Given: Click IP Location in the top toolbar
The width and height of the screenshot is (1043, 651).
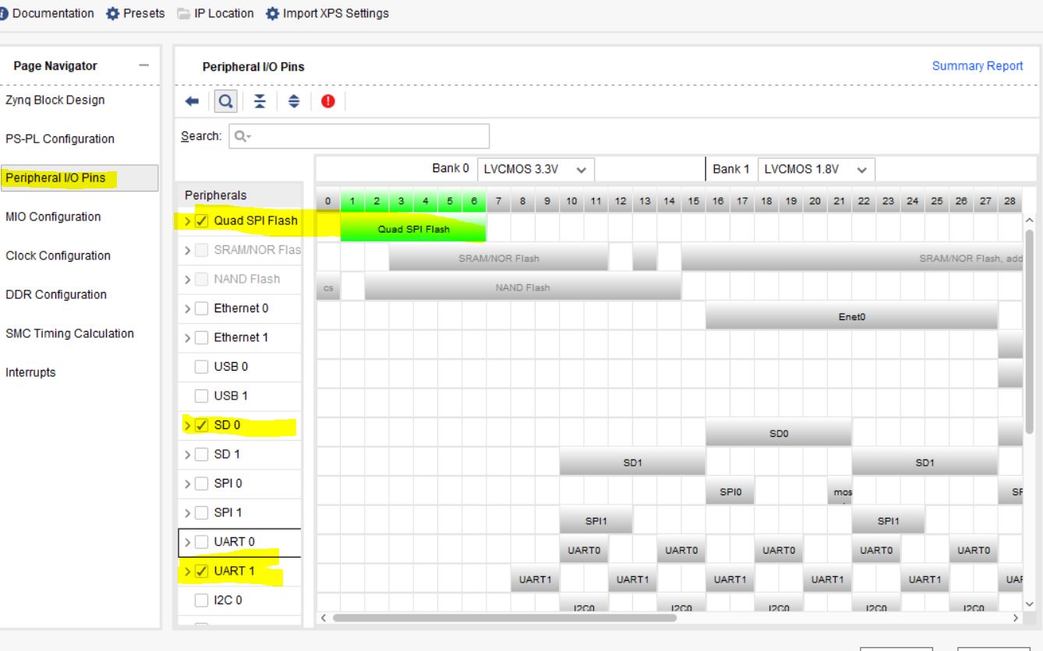Looking at the screenshot, I should (x=214, y=13).
